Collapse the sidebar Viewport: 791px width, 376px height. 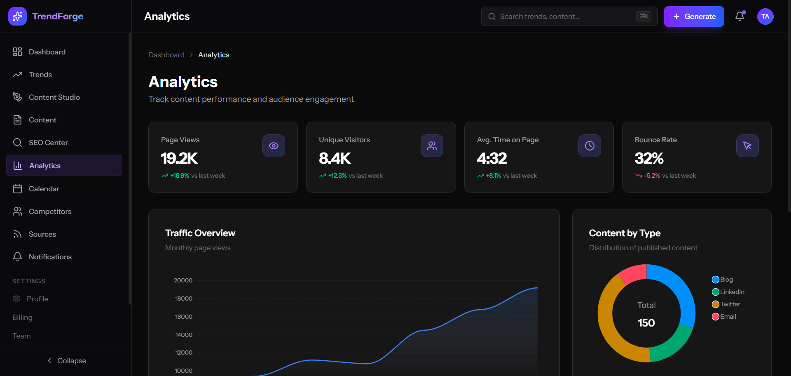point(66,361)
